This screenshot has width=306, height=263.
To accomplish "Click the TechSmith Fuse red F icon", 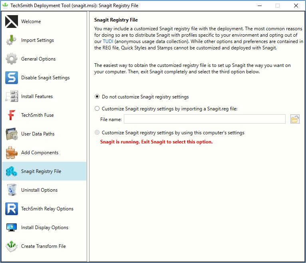I will (x=12, y=115).
